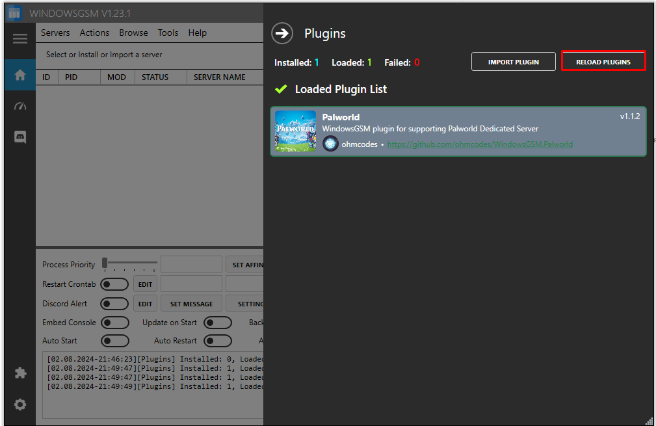Image resolution: width=656 pixels, height=426 pixels.
Task: Open the hamburger menu in the sidebar
Action: coord(20,39)
